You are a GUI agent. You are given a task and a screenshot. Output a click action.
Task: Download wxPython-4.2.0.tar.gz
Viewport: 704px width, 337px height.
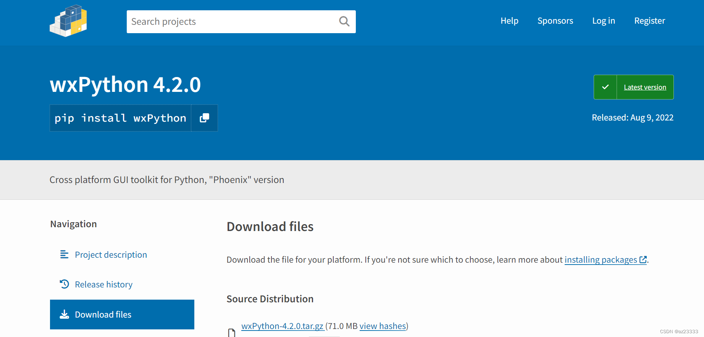point(283,326)
